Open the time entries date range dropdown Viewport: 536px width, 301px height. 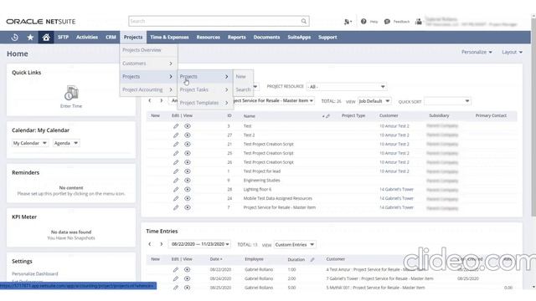pyautogui.click(x=200, y=244)
